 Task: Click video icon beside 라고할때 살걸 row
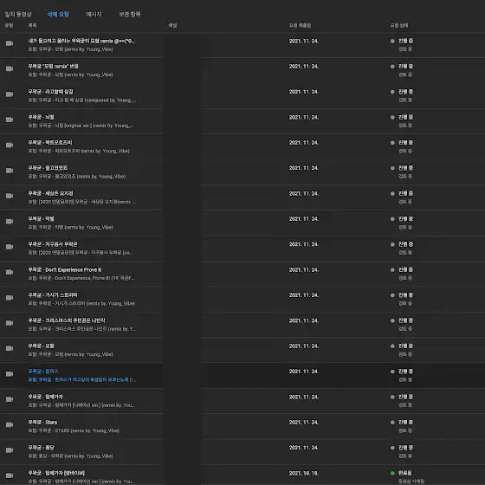(10, 94)
